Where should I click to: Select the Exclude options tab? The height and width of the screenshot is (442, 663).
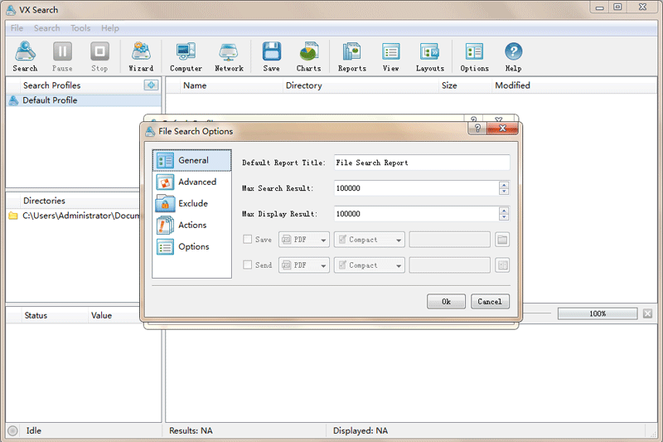[192, 203]
